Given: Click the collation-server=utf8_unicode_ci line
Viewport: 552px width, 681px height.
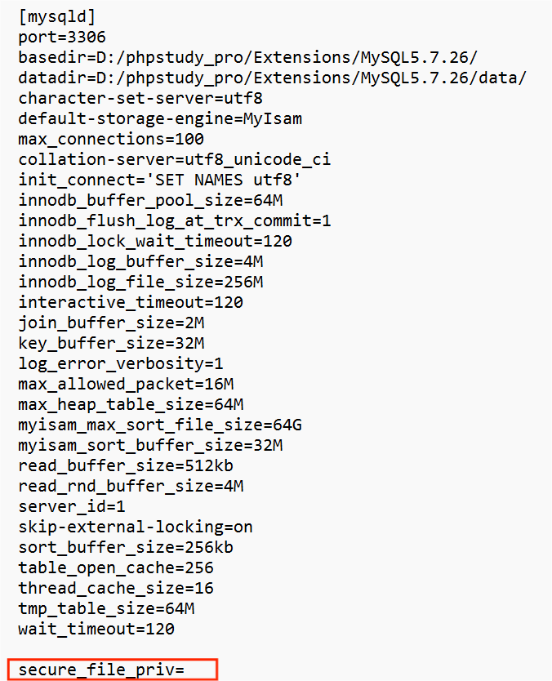Looking at the screenshot, I should (175, 160).
